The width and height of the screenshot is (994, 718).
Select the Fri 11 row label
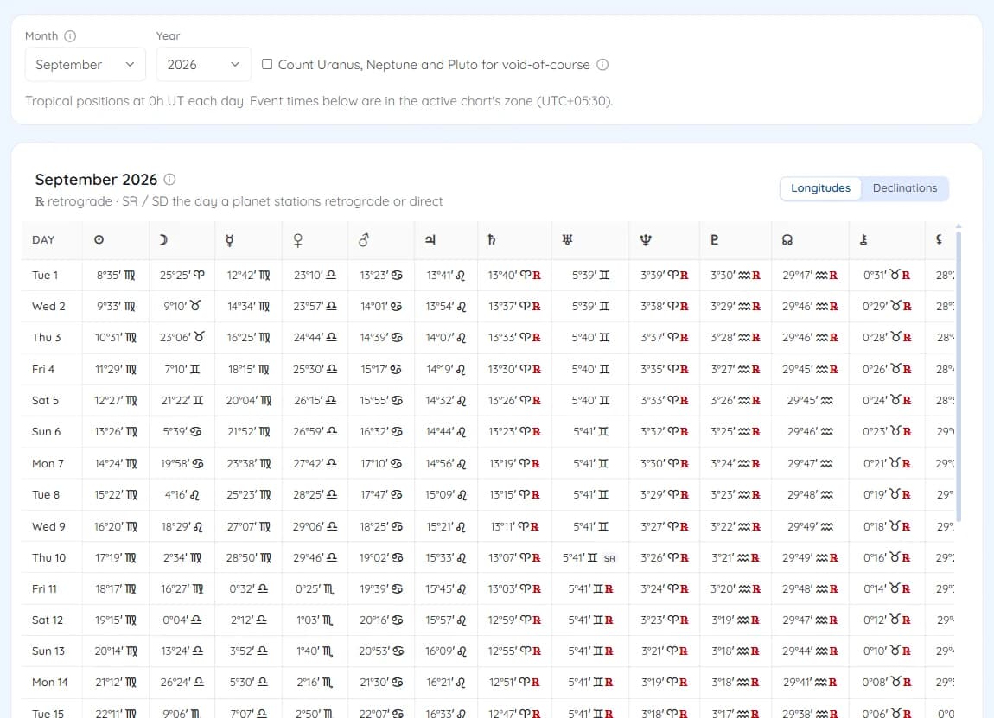pyautogui.click(x=44, y=588)
